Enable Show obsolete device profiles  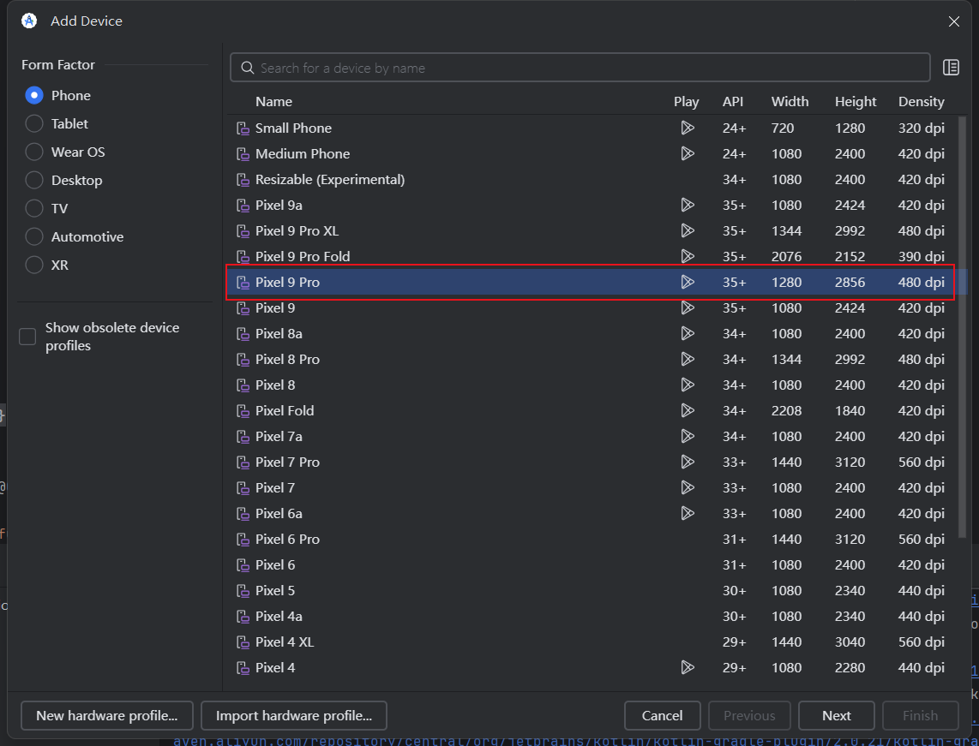point(28,337)
